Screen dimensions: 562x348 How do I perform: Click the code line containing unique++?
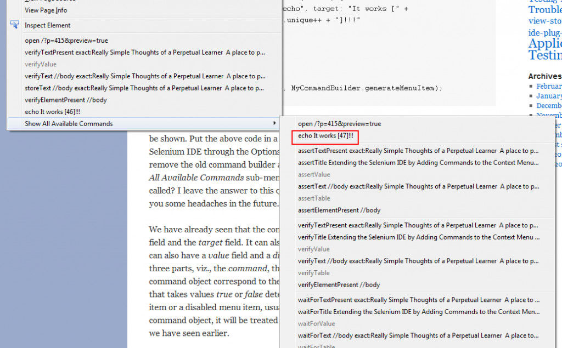click(321, 20)
